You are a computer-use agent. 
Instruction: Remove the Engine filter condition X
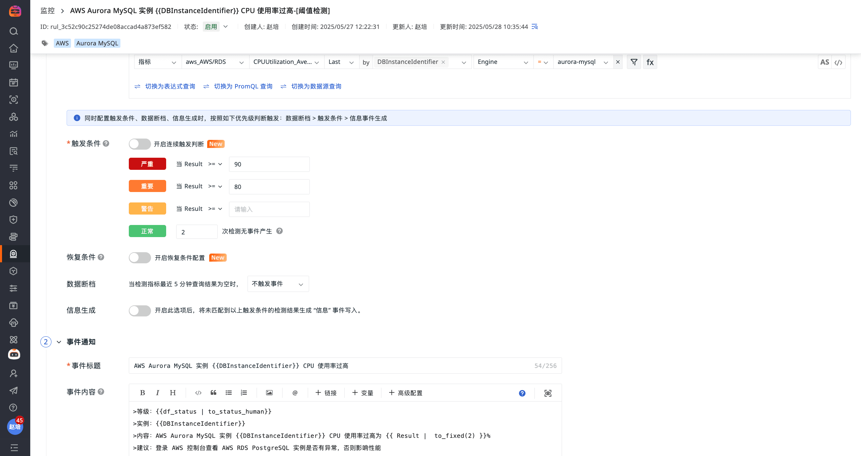click(x=618, y=62)
